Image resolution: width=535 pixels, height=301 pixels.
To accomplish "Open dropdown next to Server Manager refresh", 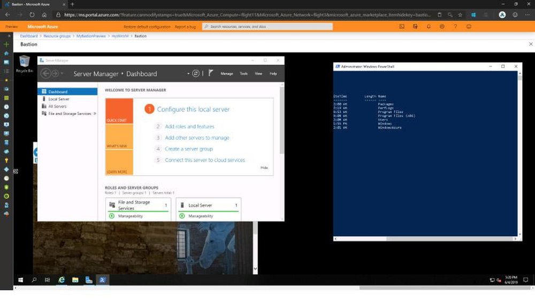I will 188,73.
